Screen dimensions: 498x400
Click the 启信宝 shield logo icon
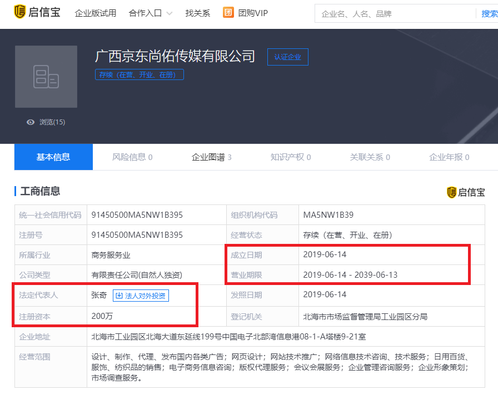pos(20,13)
